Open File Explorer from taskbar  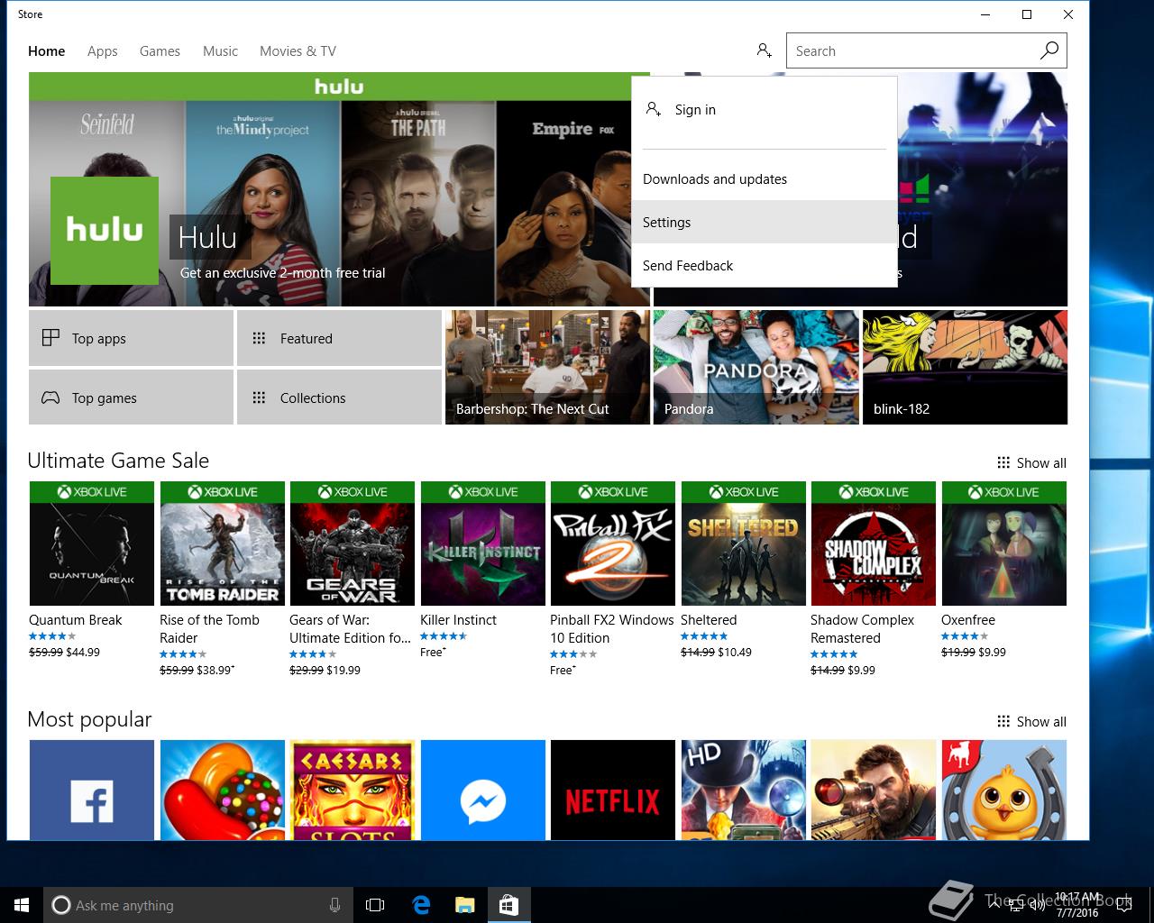[x=464, y=905]
